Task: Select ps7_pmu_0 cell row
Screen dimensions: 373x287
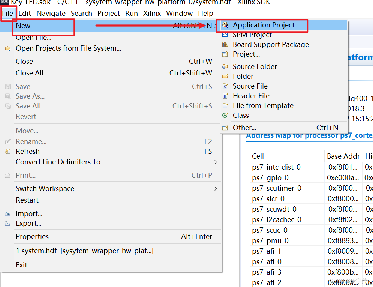Action: click(270, 240)
